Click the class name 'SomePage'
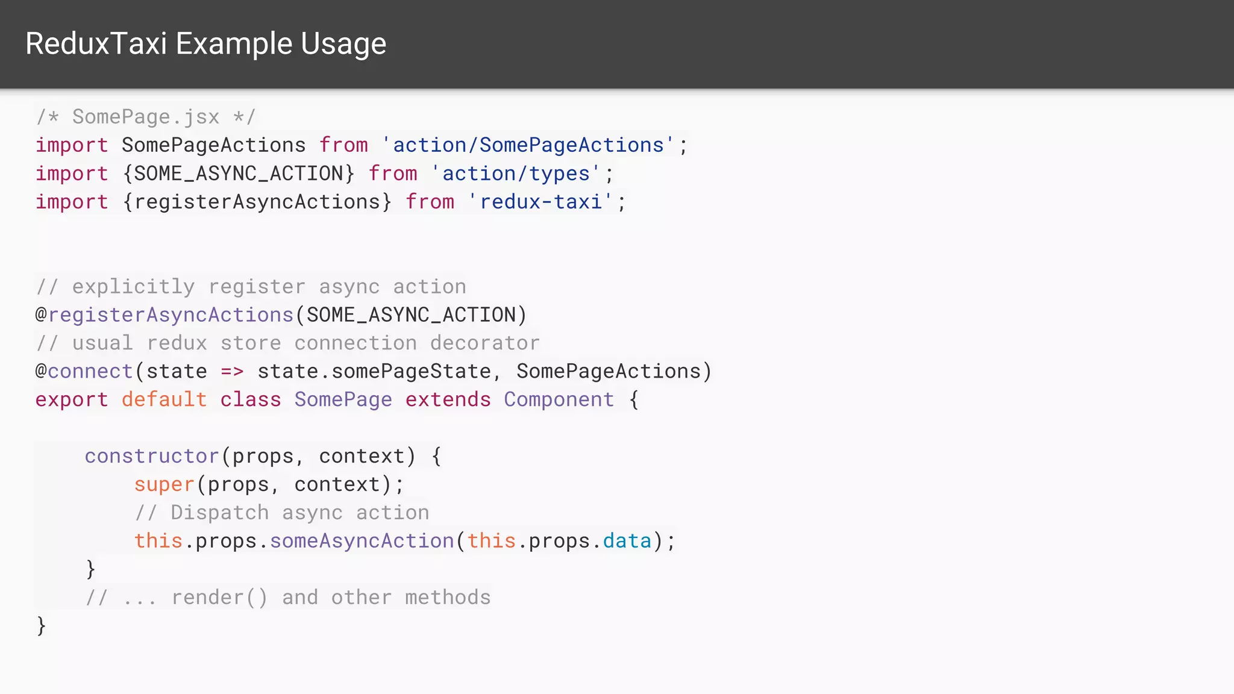The width and height of the screenshot is (1234, 694). [x=343, y=400]
